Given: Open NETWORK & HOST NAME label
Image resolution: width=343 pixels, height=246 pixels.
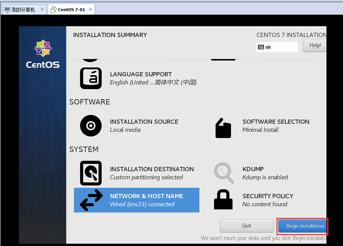Looking at the screenshot, I should (147, 196).
